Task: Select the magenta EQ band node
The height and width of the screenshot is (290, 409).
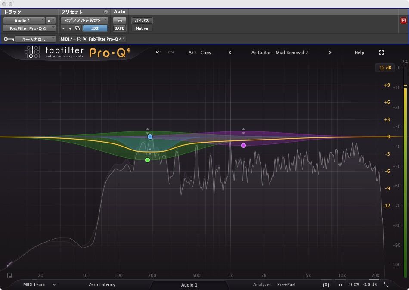Action: tap(243, 145)
